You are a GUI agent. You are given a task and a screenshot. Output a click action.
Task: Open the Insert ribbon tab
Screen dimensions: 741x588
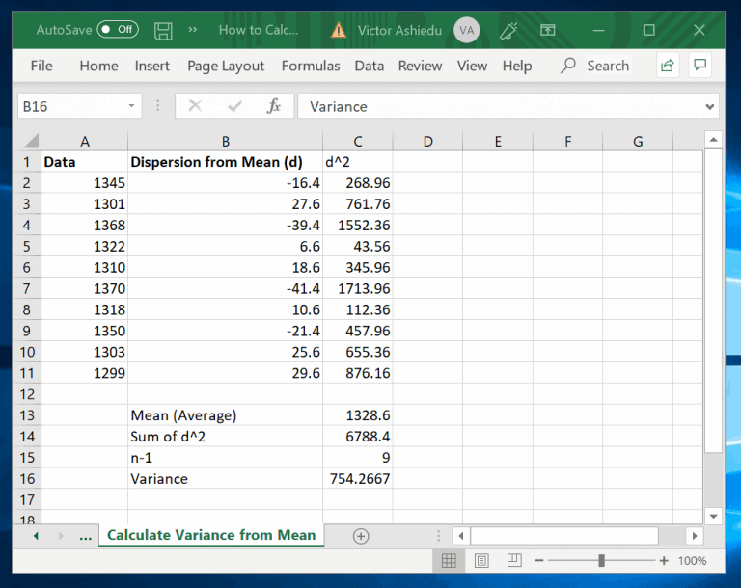152,66
